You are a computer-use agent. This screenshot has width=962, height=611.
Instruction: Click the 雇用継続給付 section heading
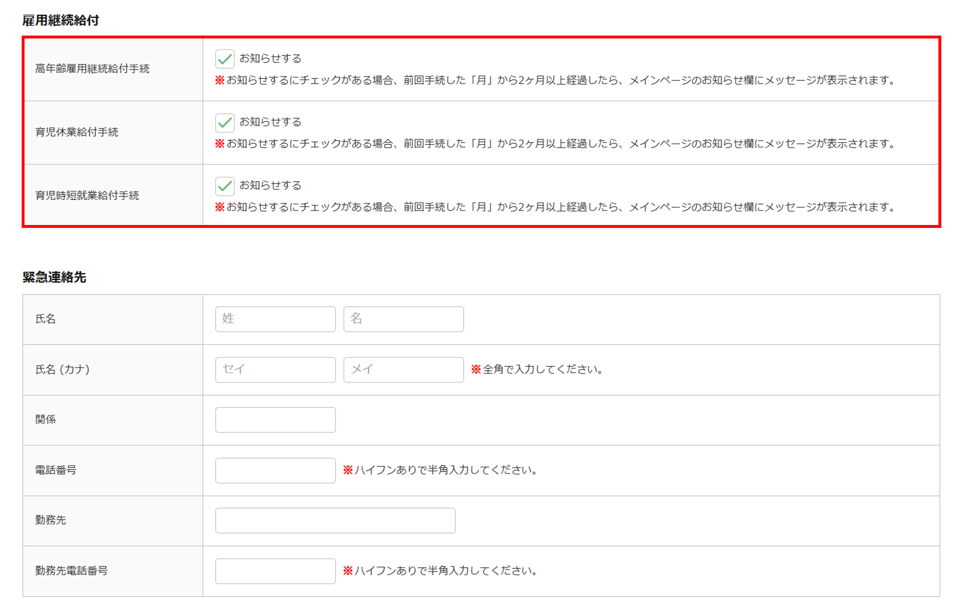[61, 20]
